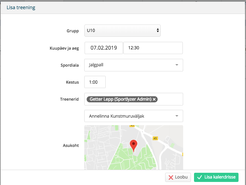Expand the Spordiala Jalgpall dropdown

tap(134, 65)
